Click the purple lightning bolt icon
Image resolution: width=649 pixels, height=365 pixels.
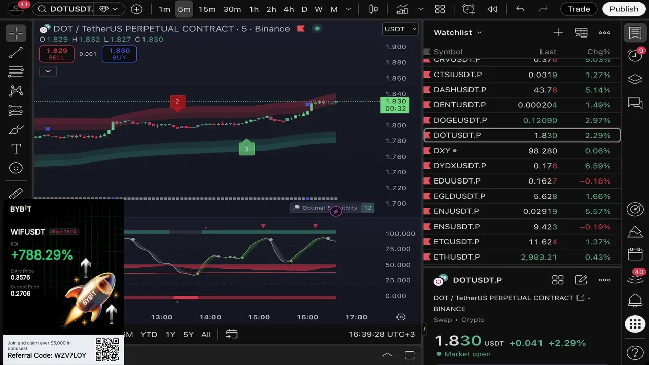click(336, 211)
